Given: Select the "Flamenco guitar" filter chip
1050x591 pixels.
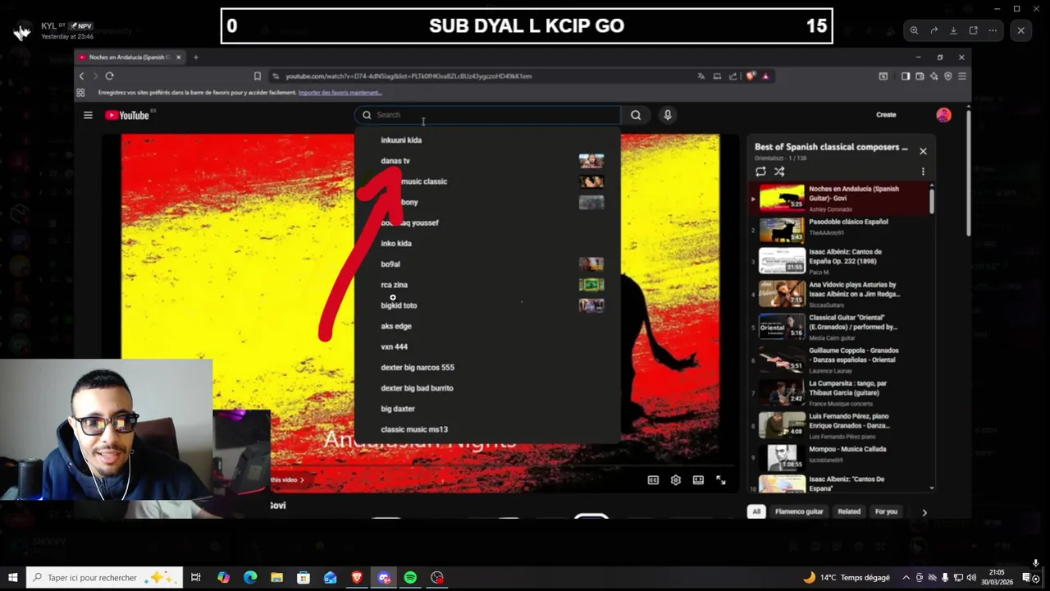Looking at the screenshot, I should click(x=799, y=511).
